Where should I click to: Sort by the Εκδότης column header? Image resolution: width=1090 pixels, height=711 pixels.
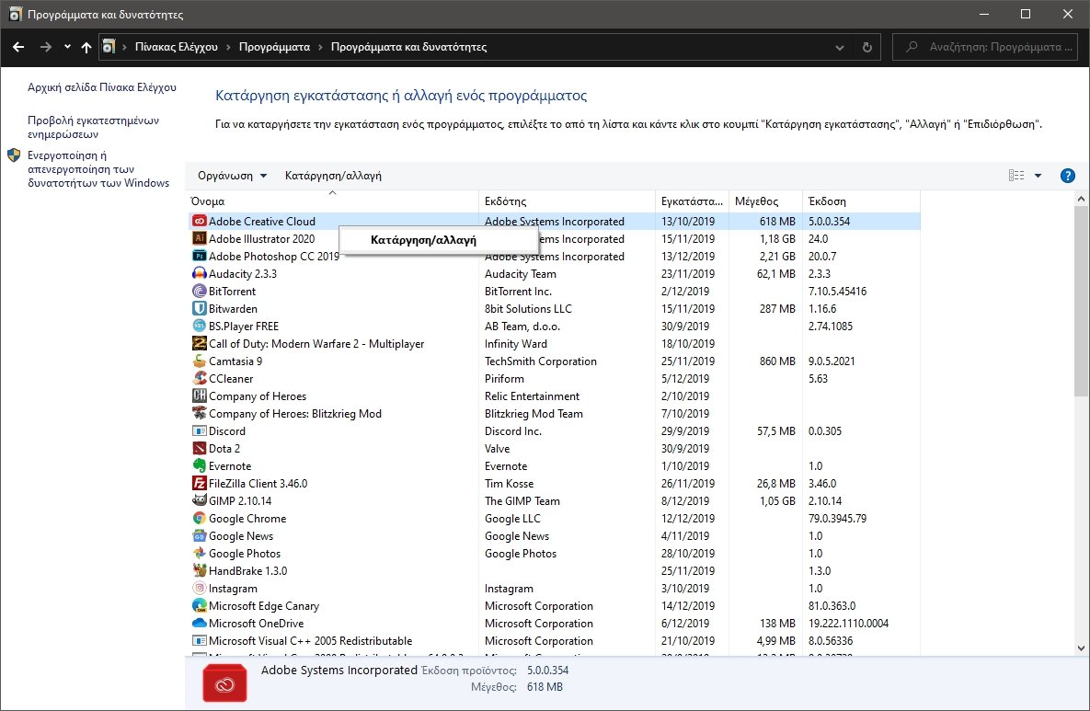point(568,201)
